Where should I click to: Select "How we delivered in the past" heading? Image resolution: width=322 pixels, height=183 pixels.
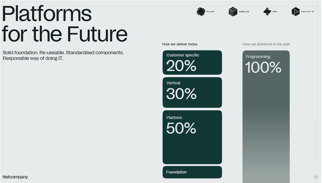(x=266, y=44)
